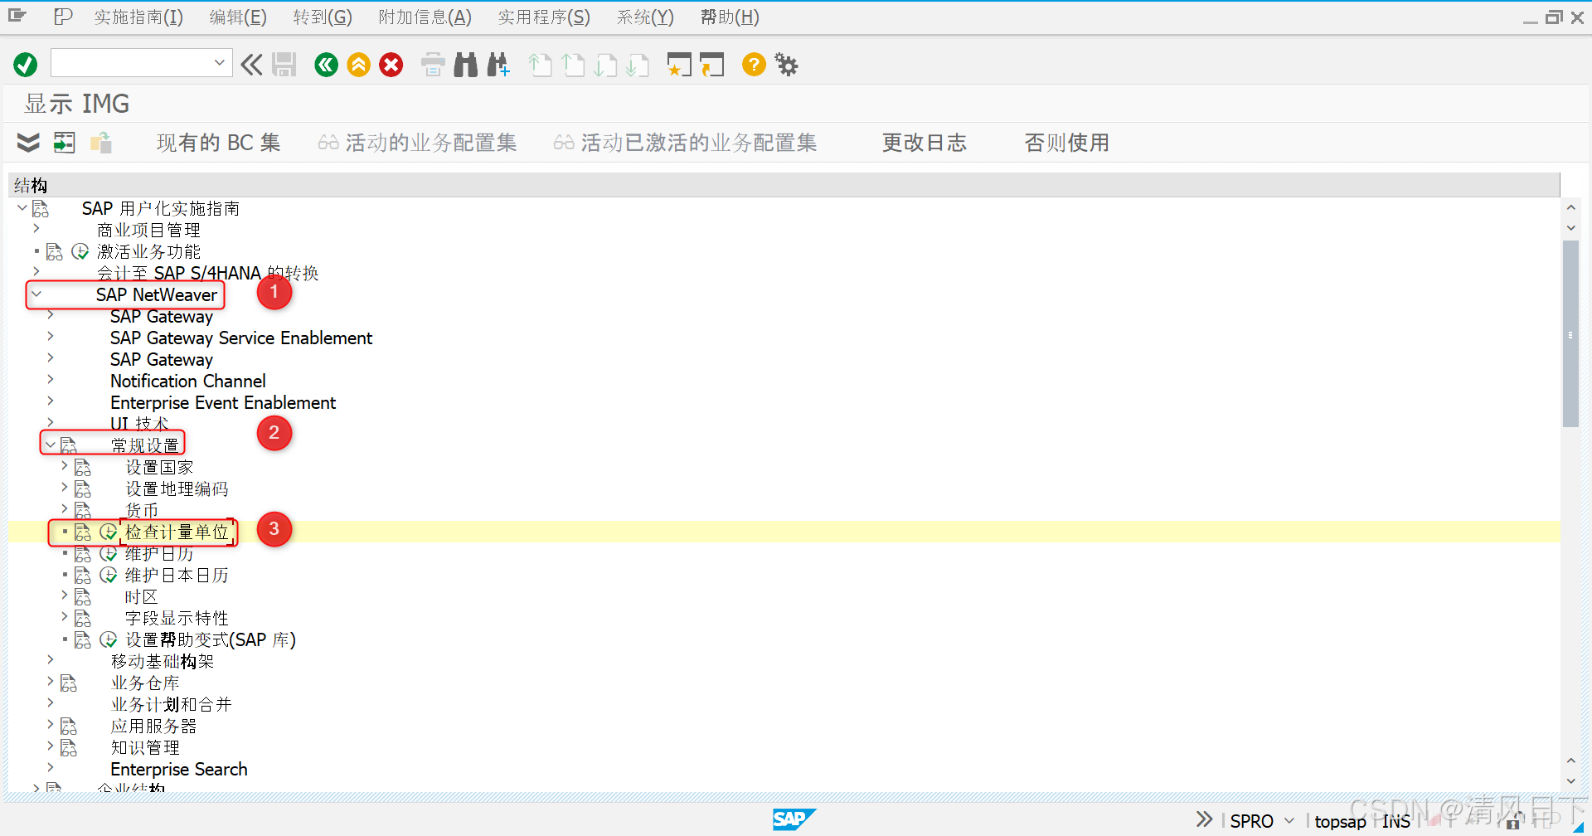Click the Find Next binoculars icon
1592x836 pixels.
point(498,65)
